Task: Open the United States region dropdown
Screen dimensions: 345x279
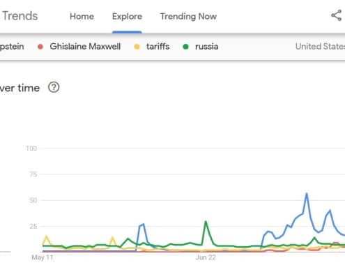Action: click(x=320, y=47)
